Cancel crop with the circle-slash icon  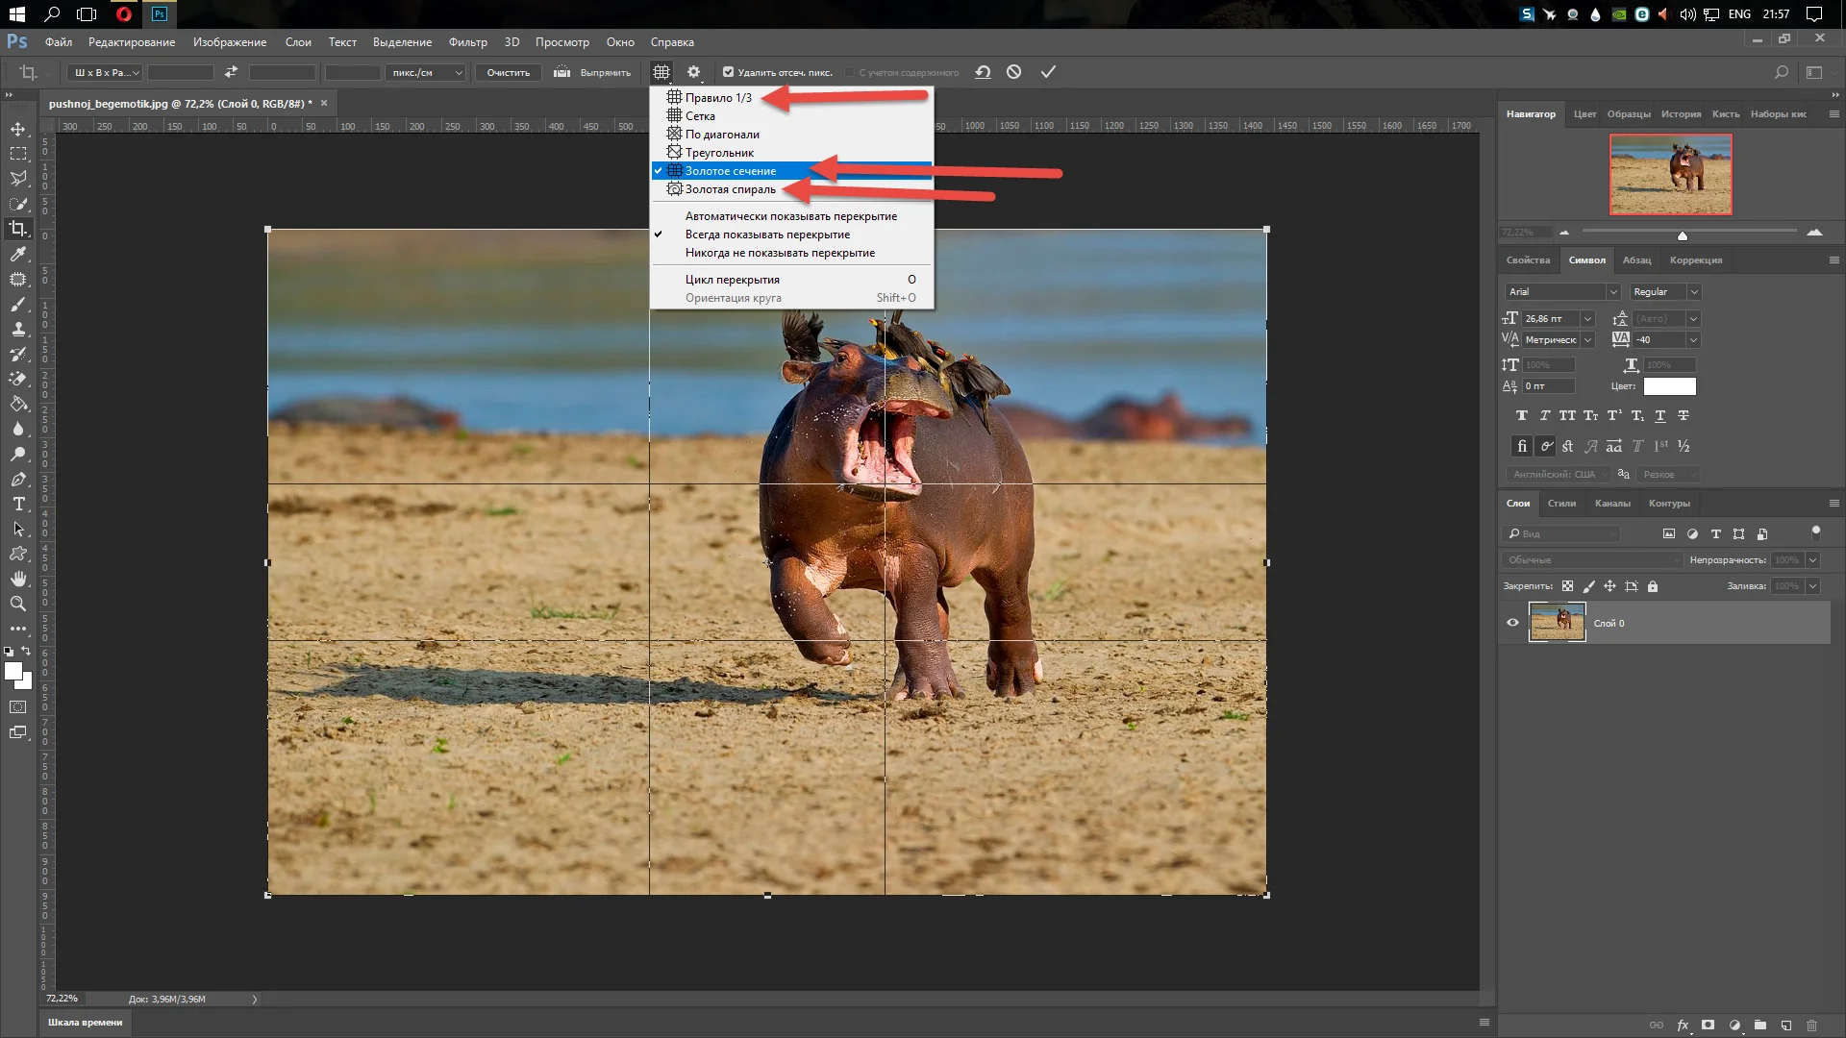click(1013, 72)
